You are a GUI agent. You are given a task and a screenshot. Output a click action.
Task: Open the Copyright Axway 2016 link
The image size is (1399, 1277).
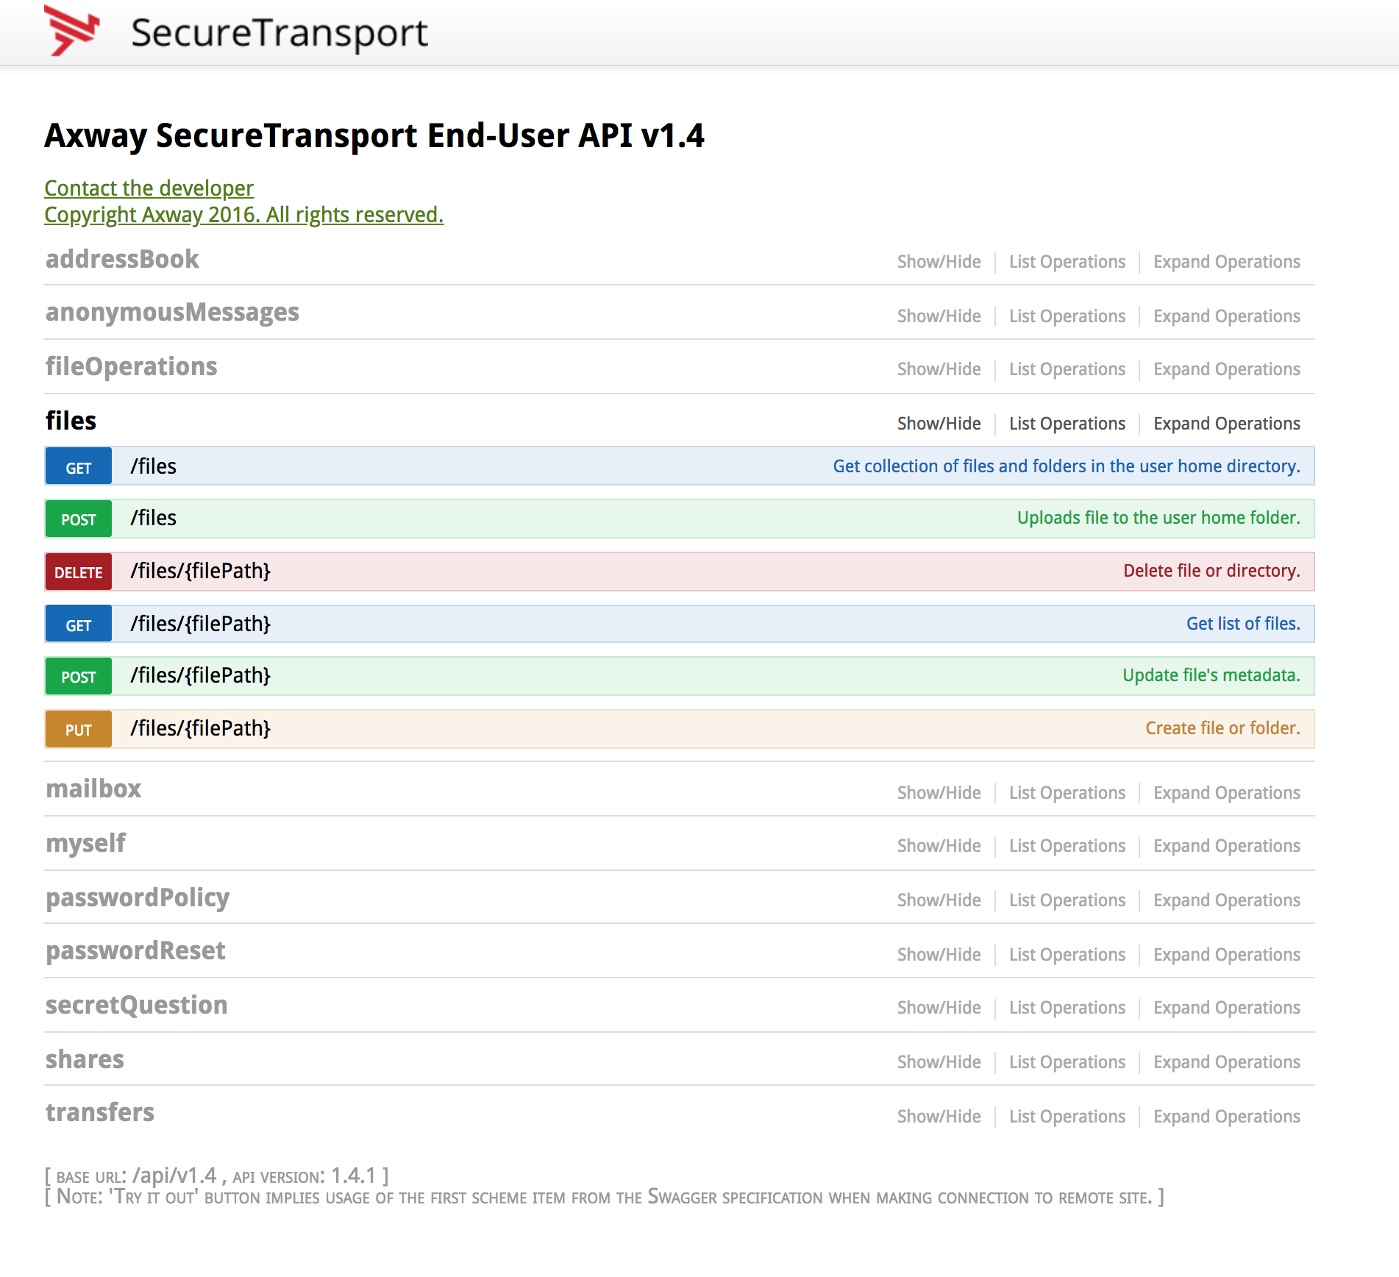pyautogui.click(x=243, y=215)
